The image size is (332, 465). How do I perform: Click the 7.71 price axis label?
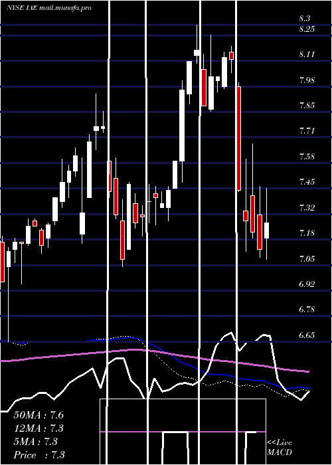[307, 131]
